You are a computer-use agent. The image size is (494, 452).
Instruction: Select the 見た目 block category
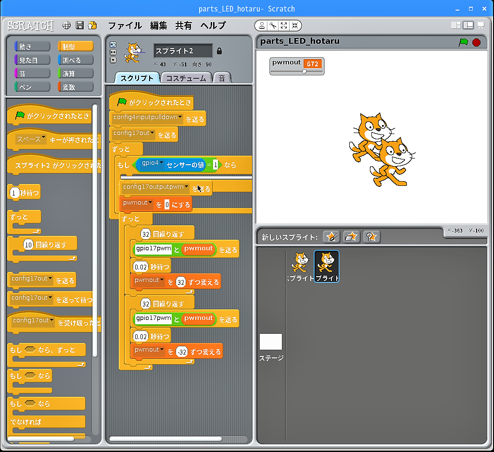click(32, 60)
